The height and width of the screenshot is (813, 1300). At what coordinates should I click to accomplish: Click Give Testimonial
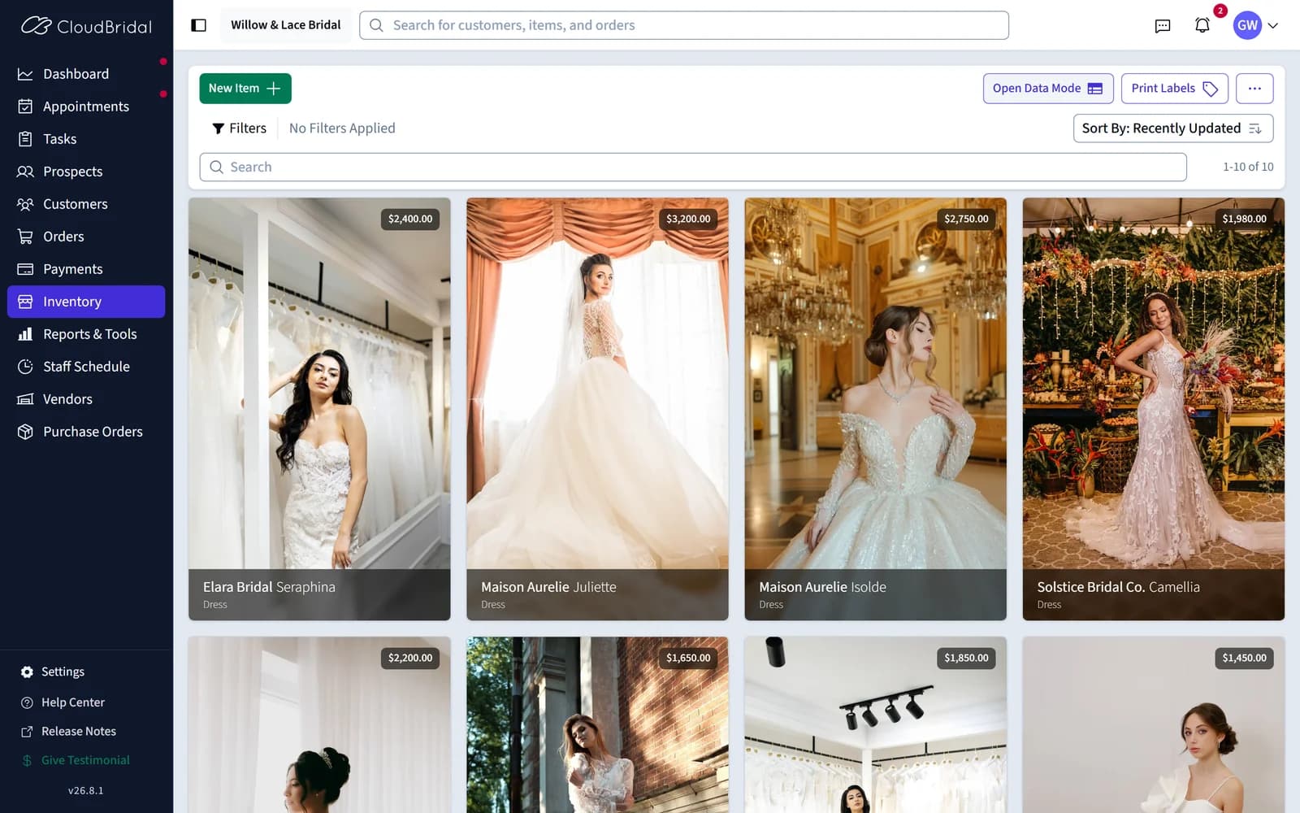pyautogui.click(x=85, y=760)
